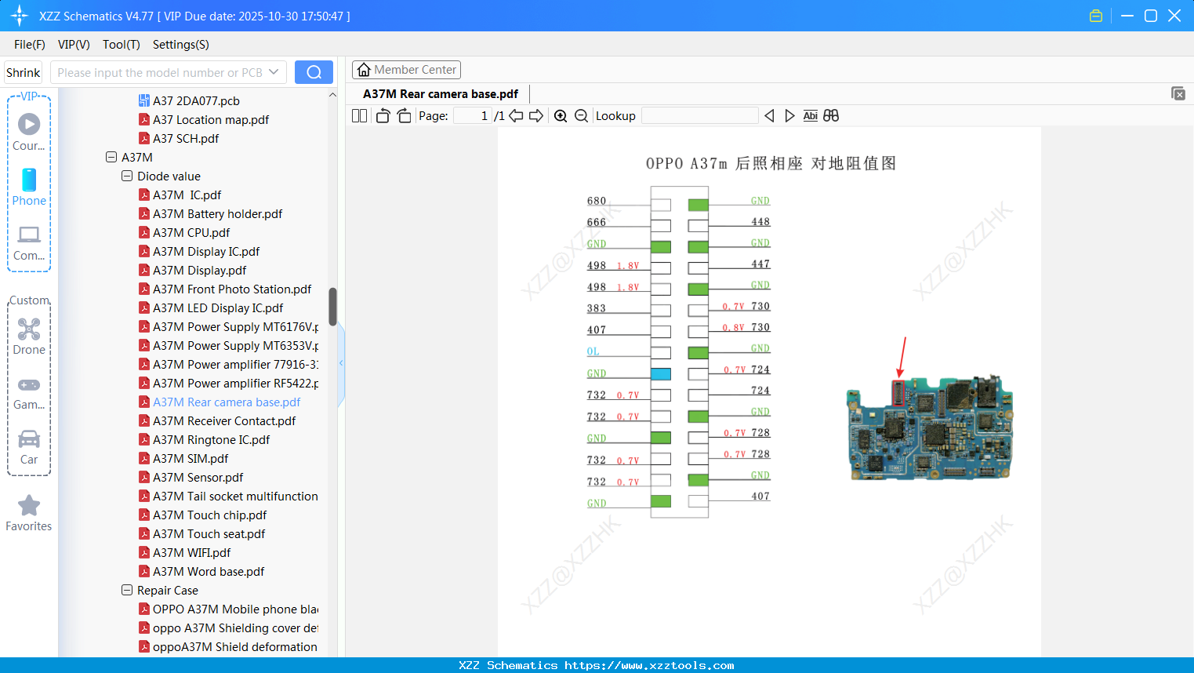Open A37M IC.pdf
The width and height of the screenshot is (1194, 673).
pyautogui.click(x=187, y=195)
